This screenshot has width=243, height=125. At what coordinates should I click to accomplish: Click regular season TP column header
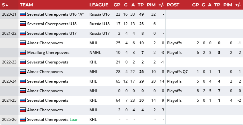click(x=140, y=5)
